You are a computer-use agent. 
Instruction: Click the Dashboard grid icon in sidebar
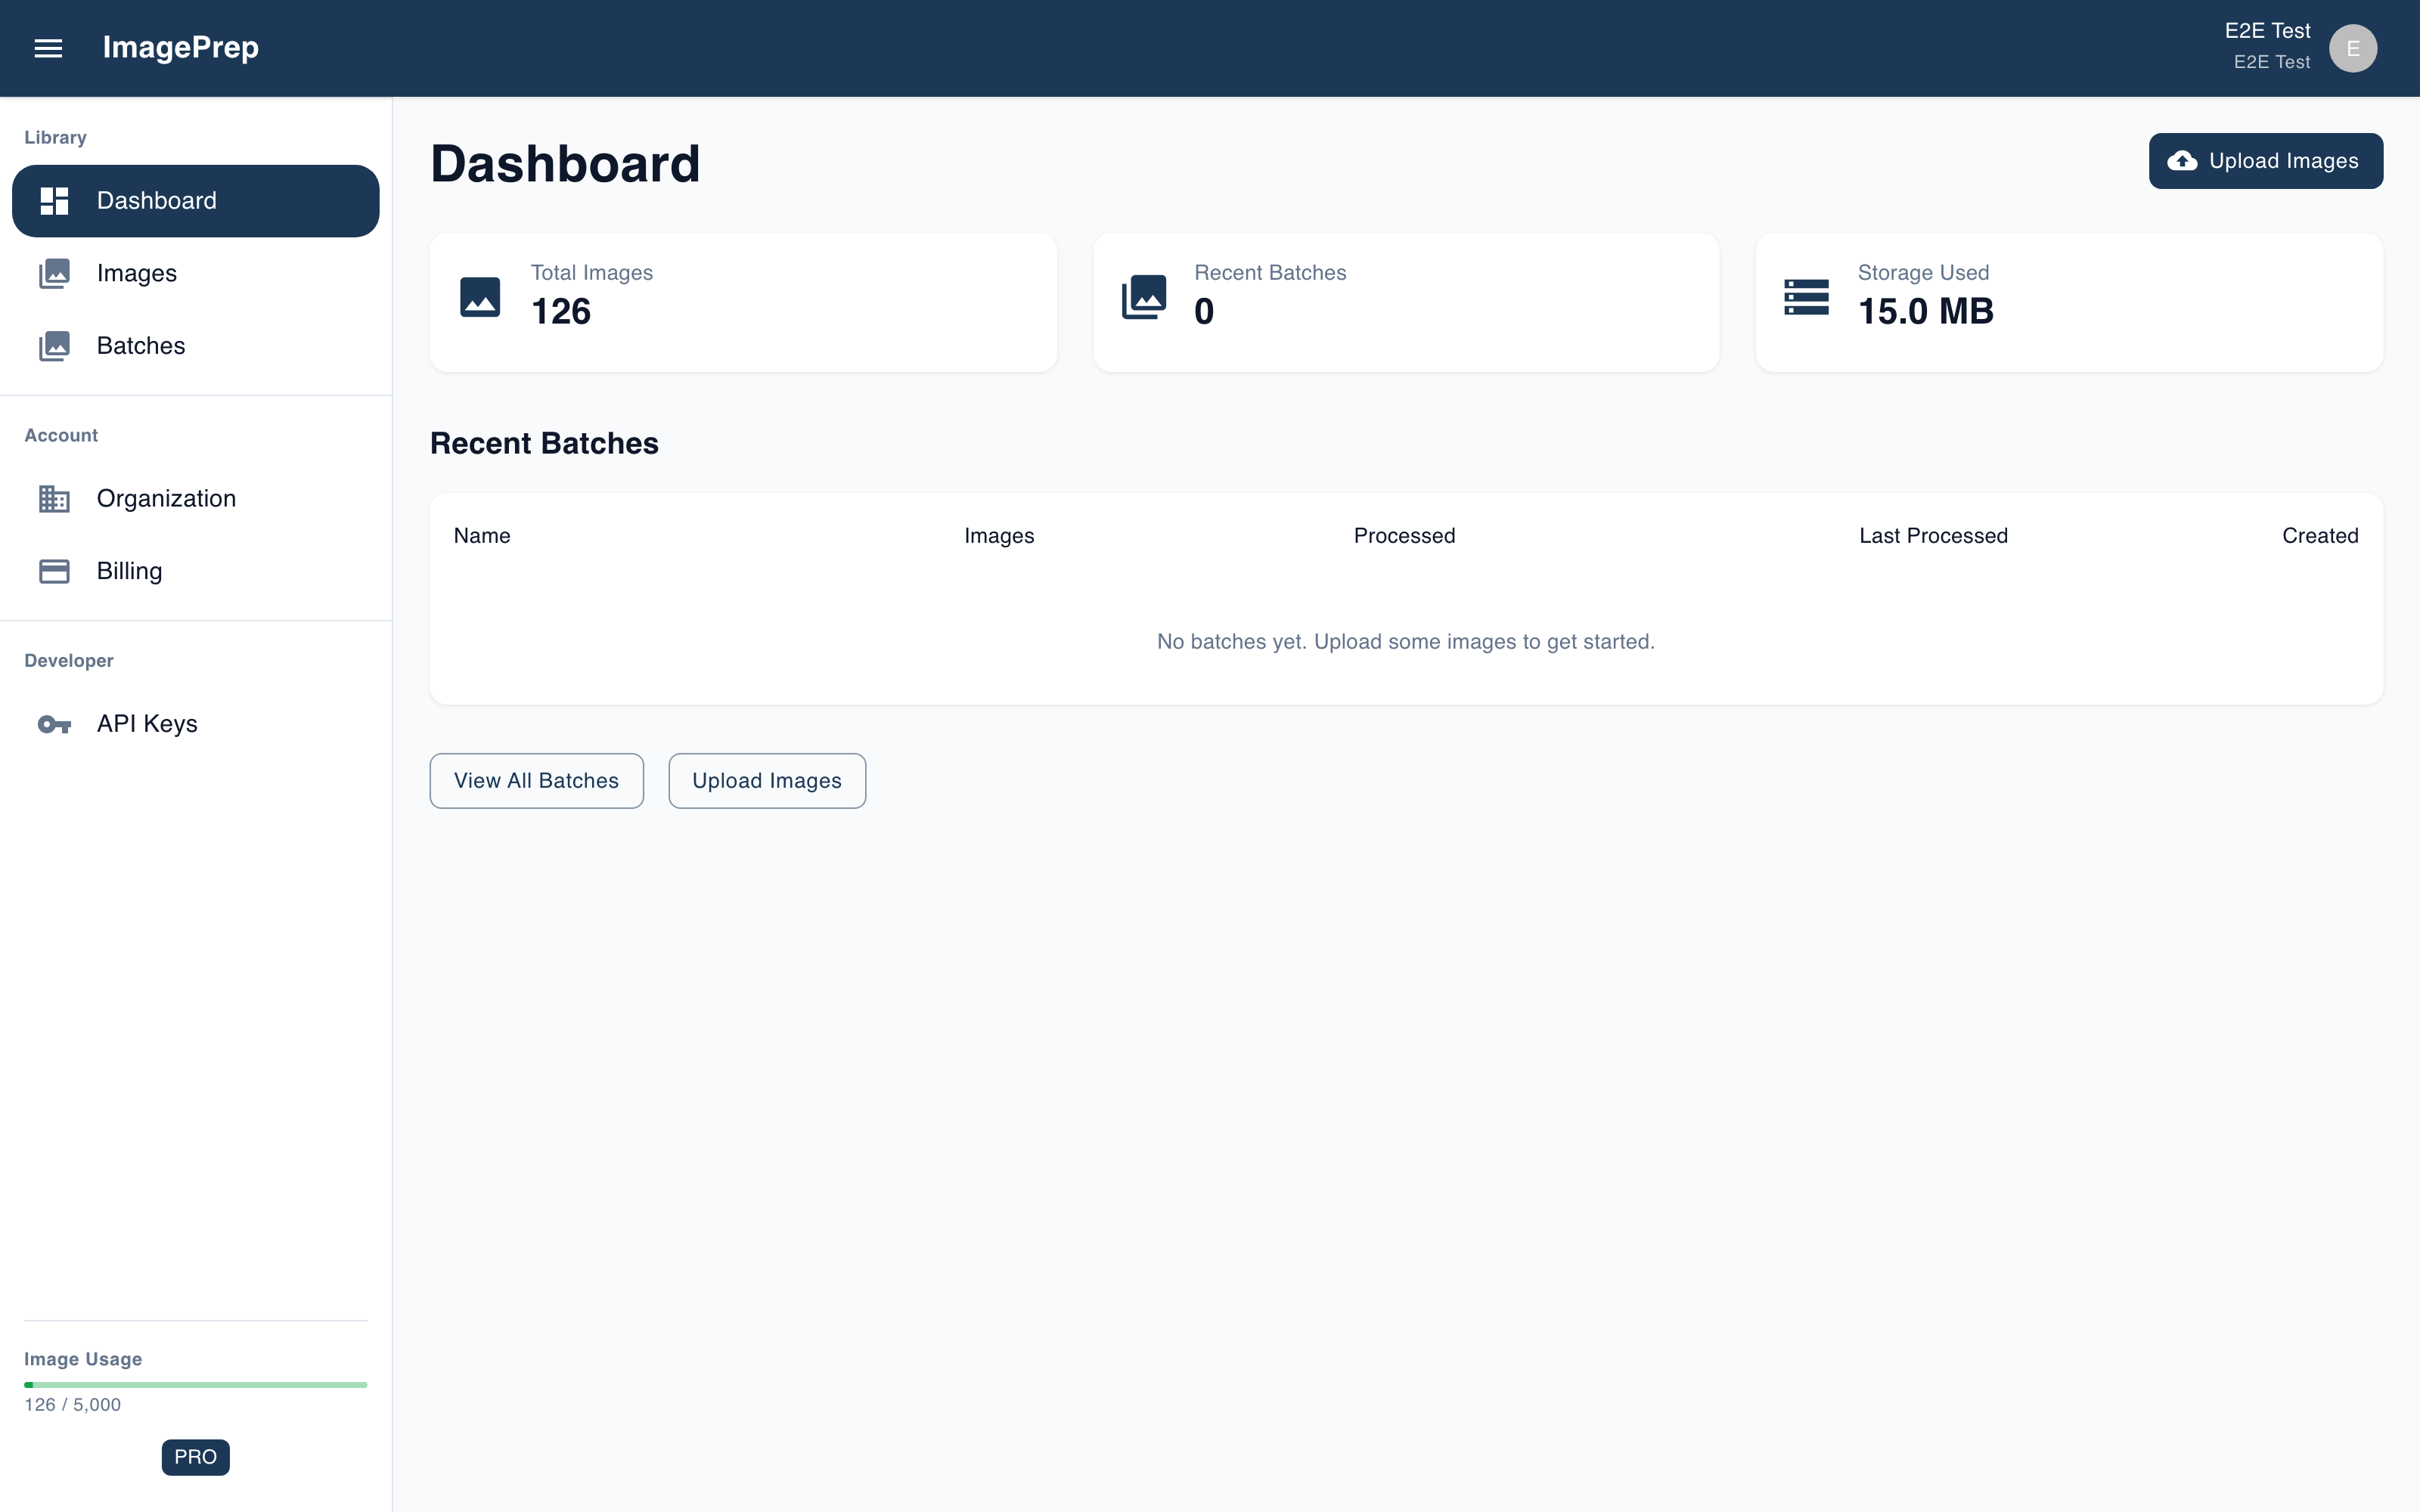pyautogui.click(x=54, y=201)
